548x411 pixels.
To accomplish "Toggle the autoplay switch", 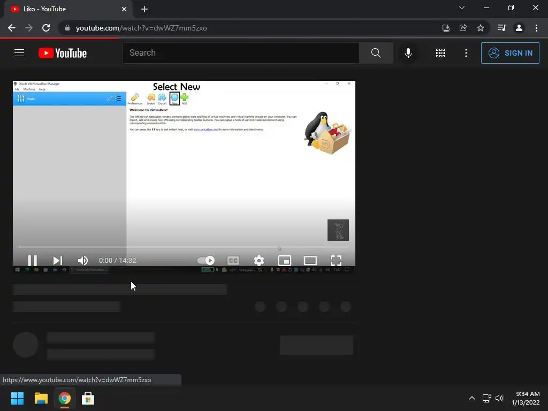I will (x=206, y=261).
